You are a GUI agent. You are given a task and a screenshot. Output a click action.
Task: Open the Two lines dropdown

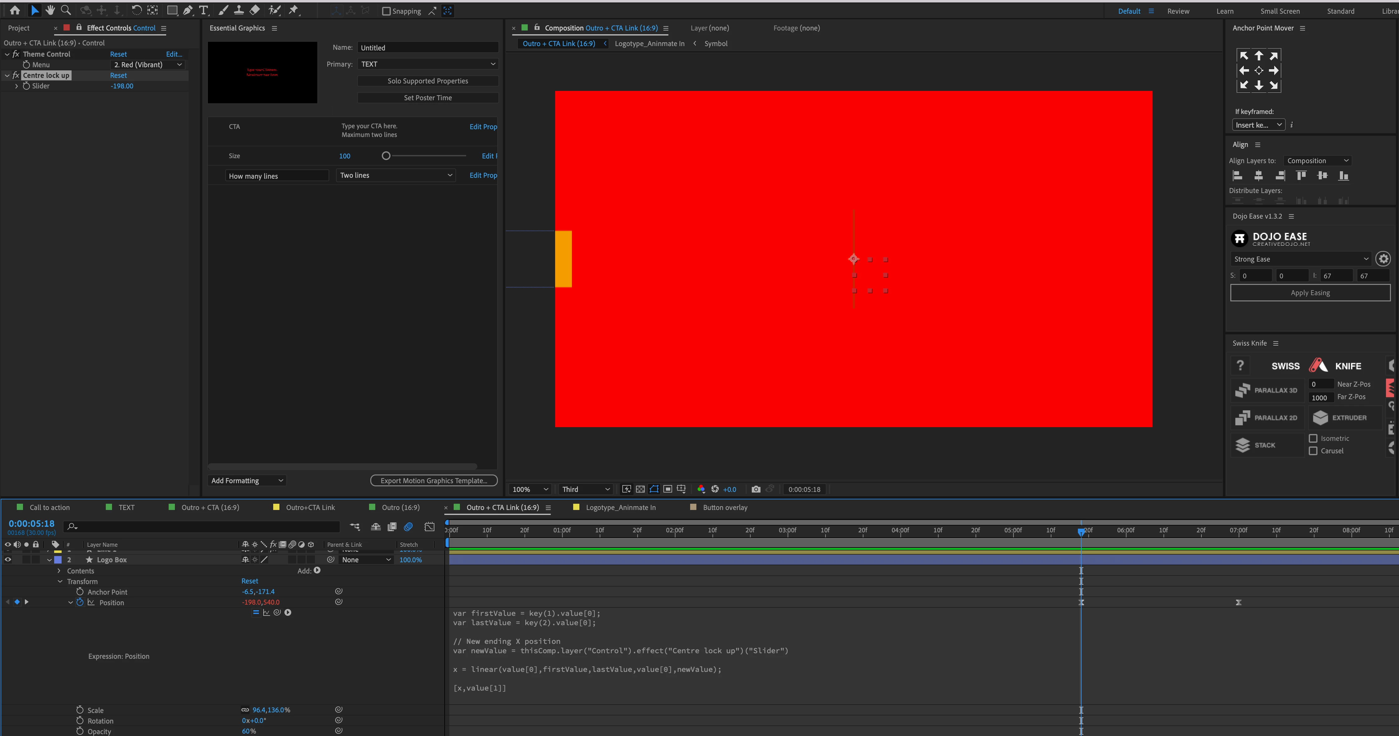coord(395,175)
